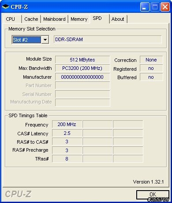This screenshot has height=203, width=172.
Task: Click the Manufacturer label
Action: tap(37, 77)
